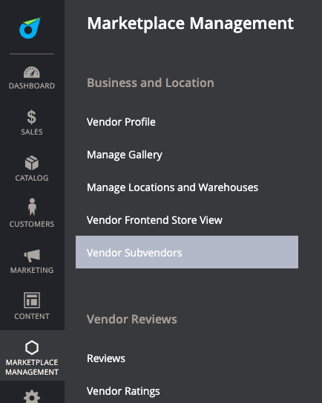
Task: Click the blue logo at top of sidebar
Action: click(x=30, y=28)
